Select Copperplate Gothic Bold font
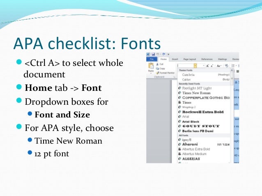The width and height of the screenshot is (262, 196). [x=204, y=97]
